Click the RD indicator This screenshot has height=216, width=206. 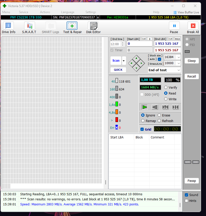[x=196, y=162]
